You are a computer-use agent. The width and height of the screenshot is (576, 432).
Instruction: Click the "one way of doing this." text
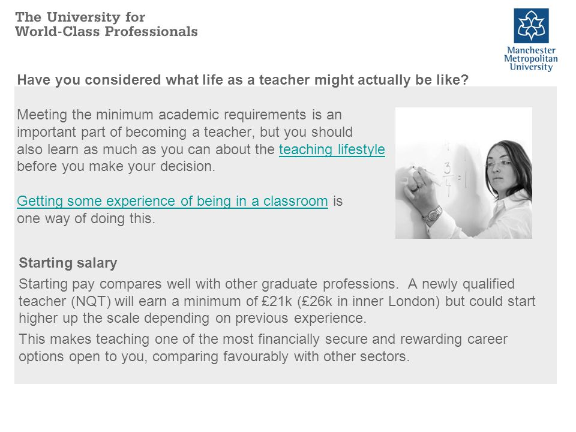point(86,218)
